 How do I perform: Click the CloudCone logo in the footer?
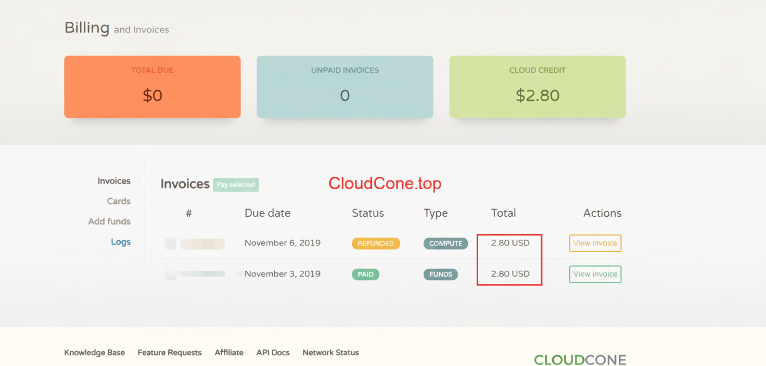[580, 359]
